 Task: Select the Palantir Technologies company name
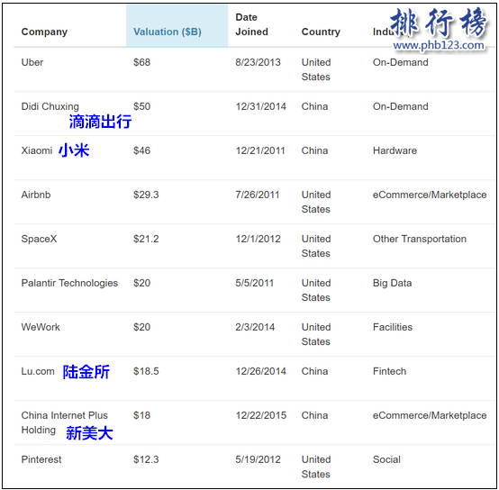69,283
